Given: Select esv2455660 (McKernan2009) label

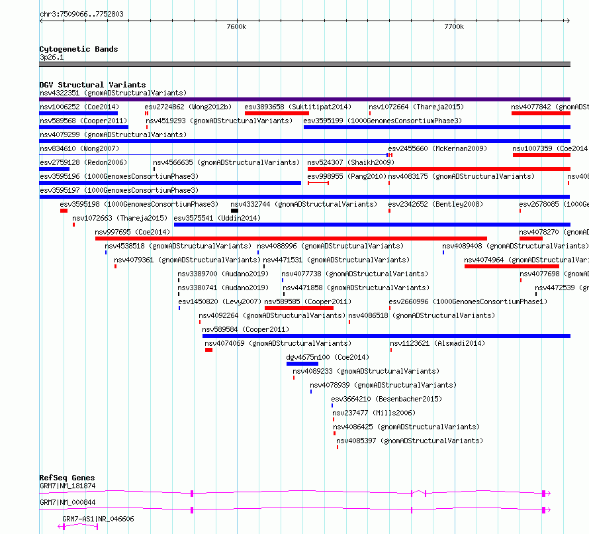Looking at the screenshot, I should point(437,148).
